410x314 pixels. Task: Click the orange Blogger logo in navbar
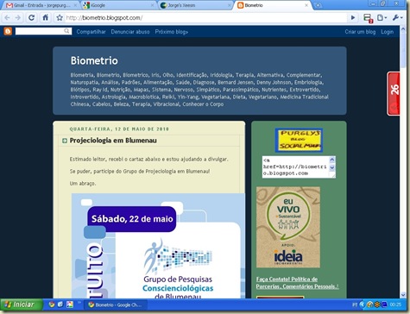click(8, 31)
